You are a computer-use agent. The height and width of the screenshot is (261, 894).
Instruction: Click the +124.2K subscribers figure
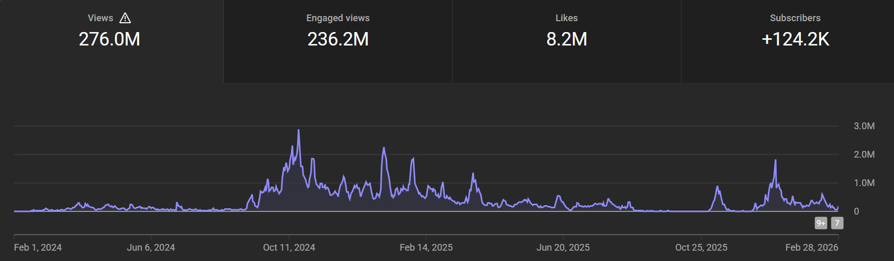pyautogui.click(x=795, y=39)
